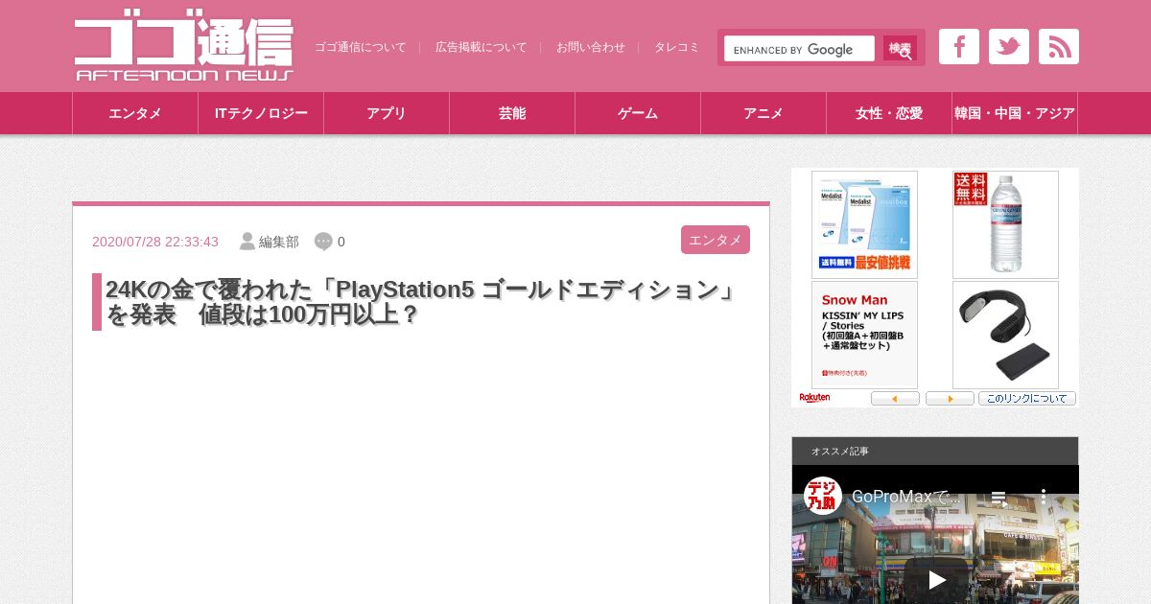
Task: Open the water bottle ad thumbnail
Action: pyautogui.click(x=1005, y=224)
